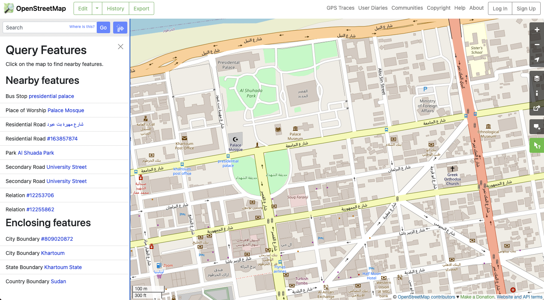Click the Log In button

[500, 8]
